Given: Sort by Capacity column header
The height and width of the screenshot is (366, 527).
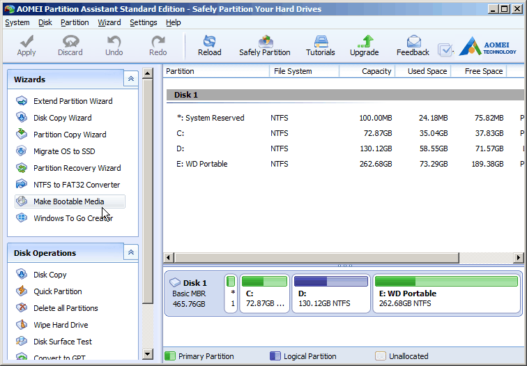Looking at the screenshot, I should coord(367,71).
